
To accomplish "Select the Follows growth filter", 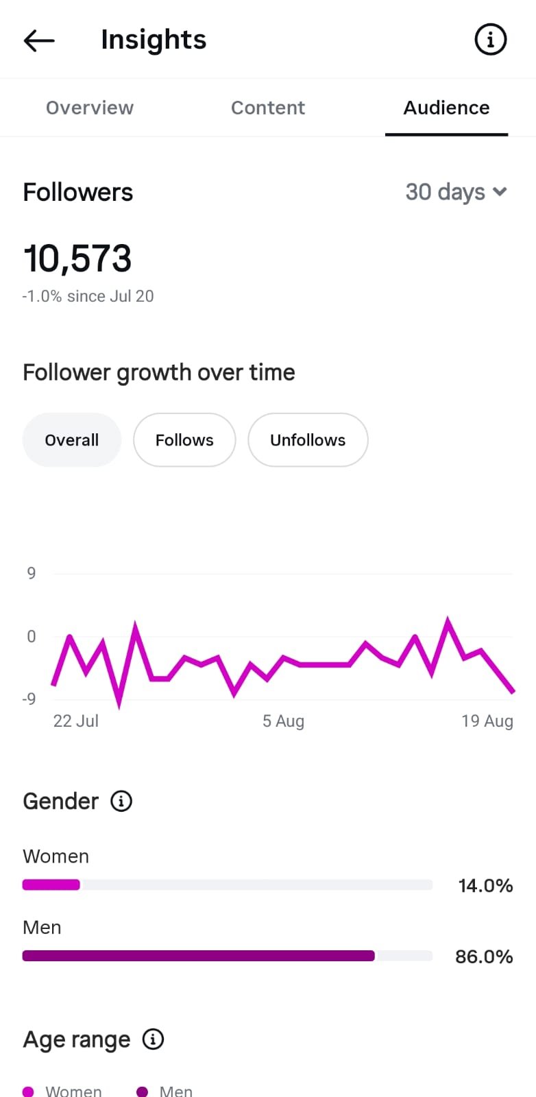I will pyautogui.click(x=184, y=440).
